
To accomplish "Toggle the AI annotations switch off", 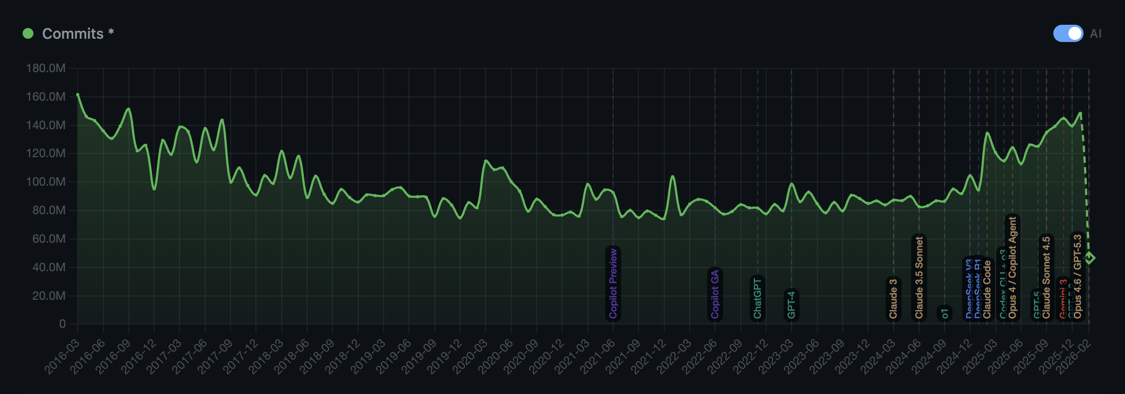I will pos(1068,33).
